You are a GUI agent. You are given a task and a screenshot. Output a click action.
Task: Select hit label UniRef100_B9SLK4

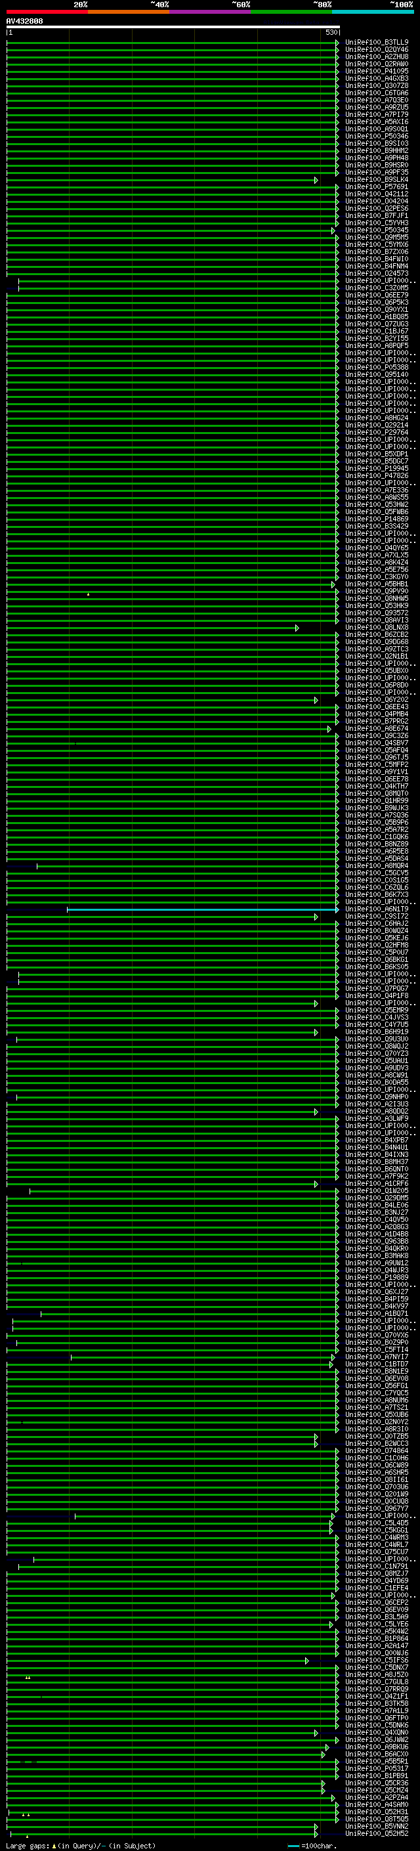[377, 180]
